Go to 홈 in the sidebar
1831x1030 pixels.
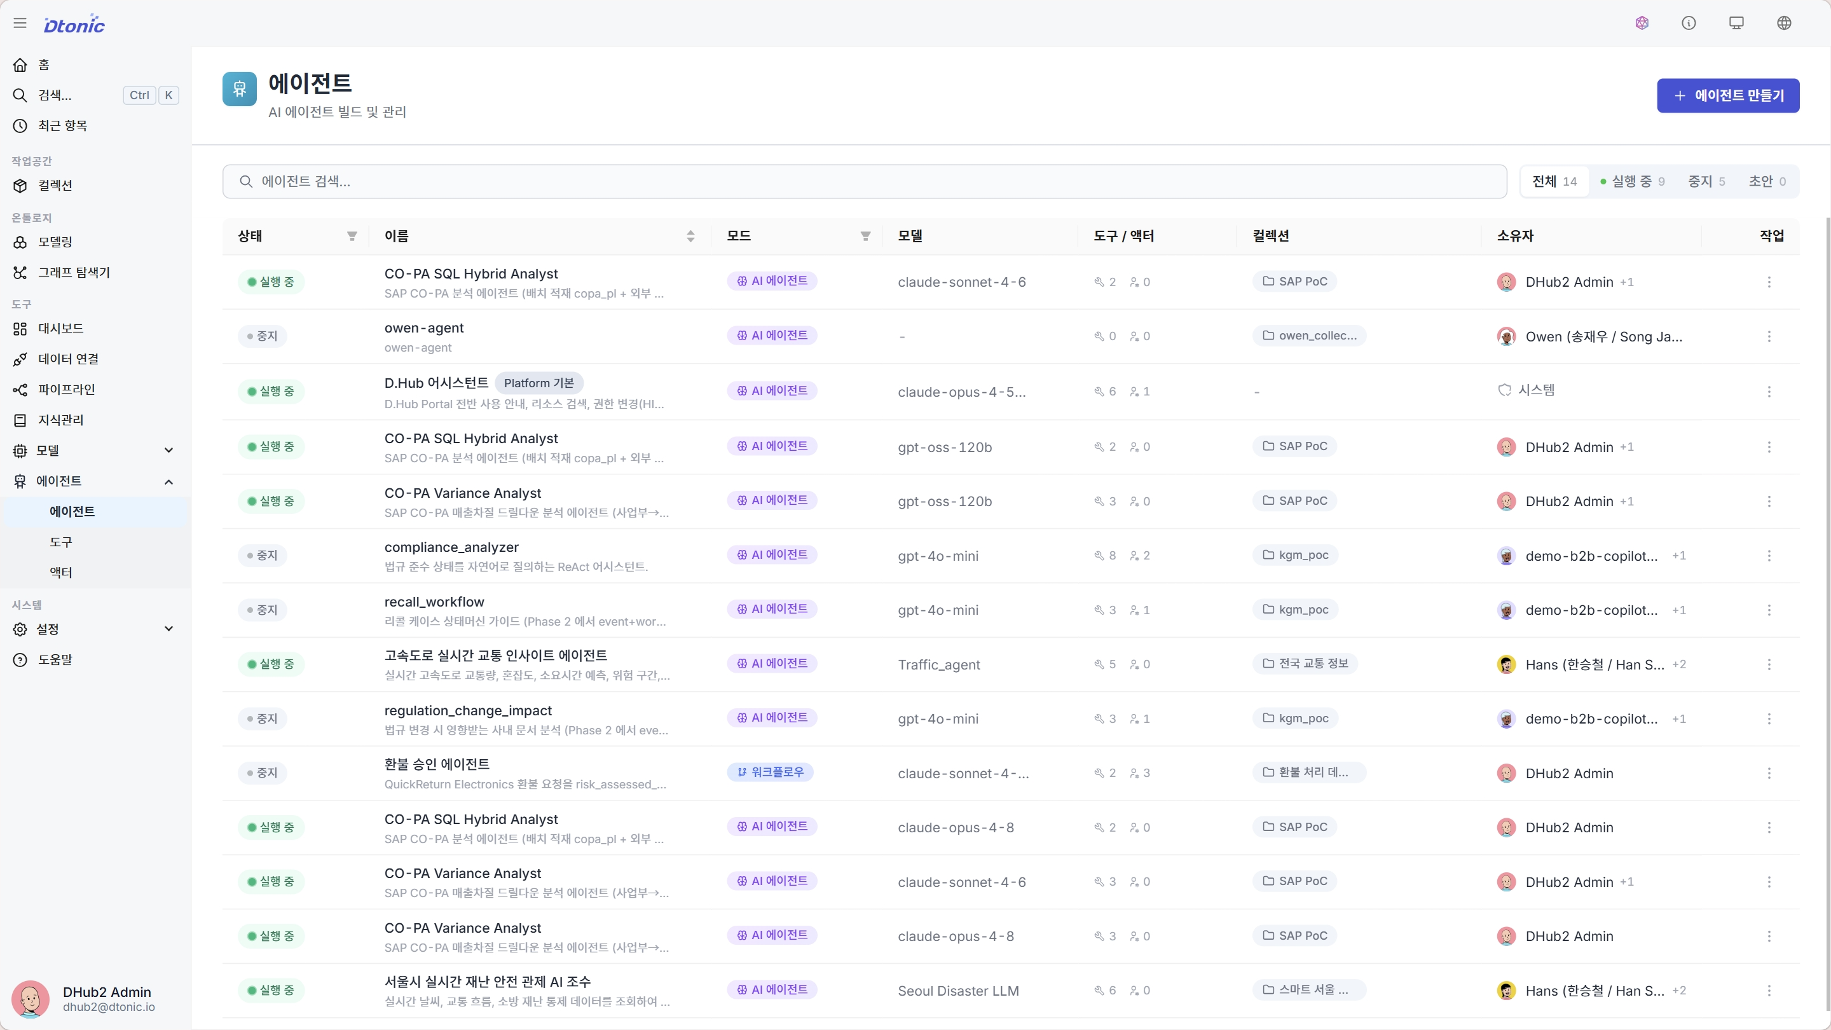[95, 65]
